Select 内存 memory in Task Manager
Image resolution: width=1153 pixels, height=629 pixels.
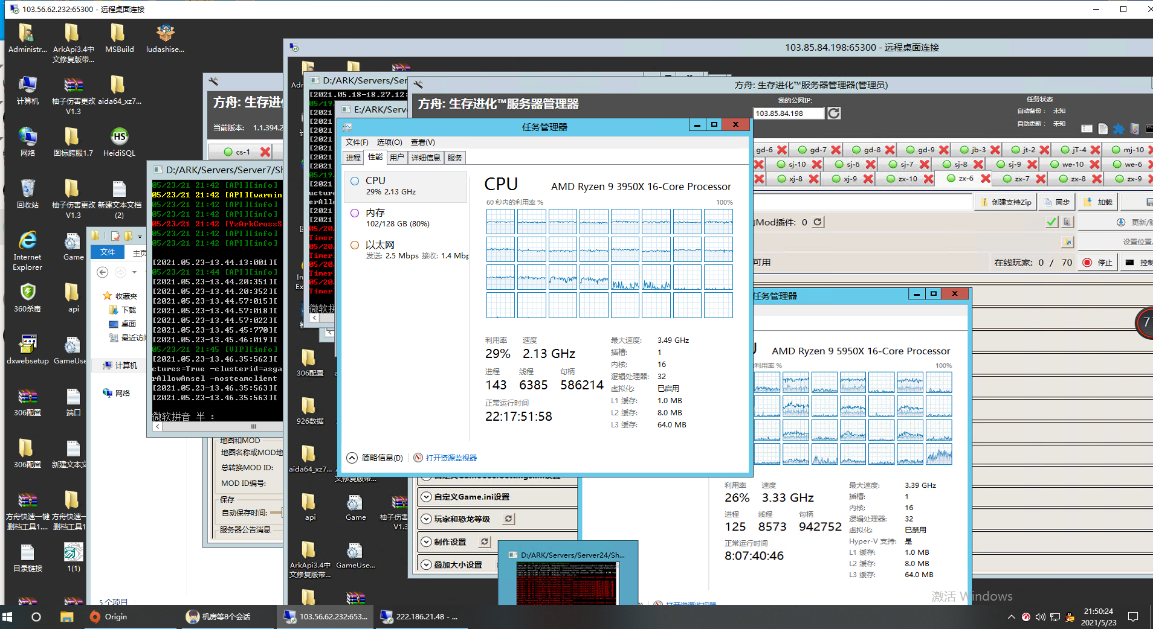coord(406,218)
